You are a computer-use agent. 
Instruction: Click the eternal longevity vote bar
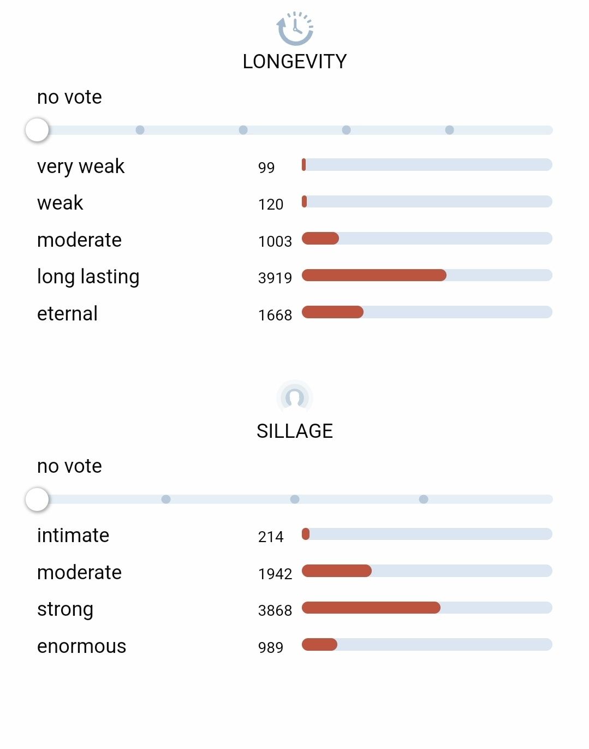click(427, 312)
